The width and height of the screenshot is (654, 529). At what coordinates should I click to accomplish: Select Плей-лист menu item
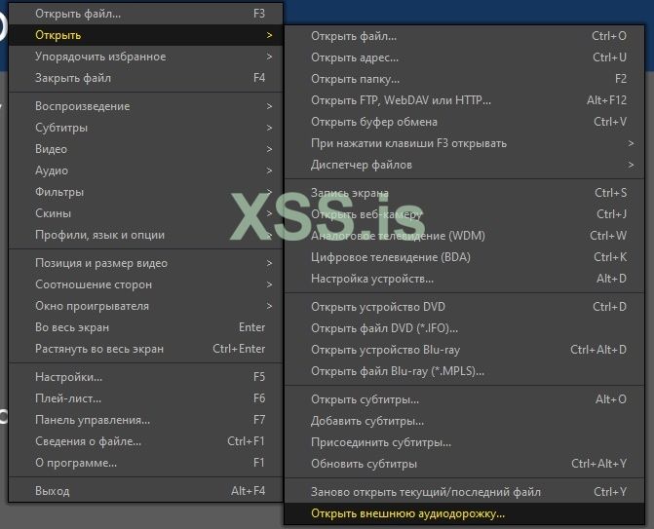pos(68,398)
